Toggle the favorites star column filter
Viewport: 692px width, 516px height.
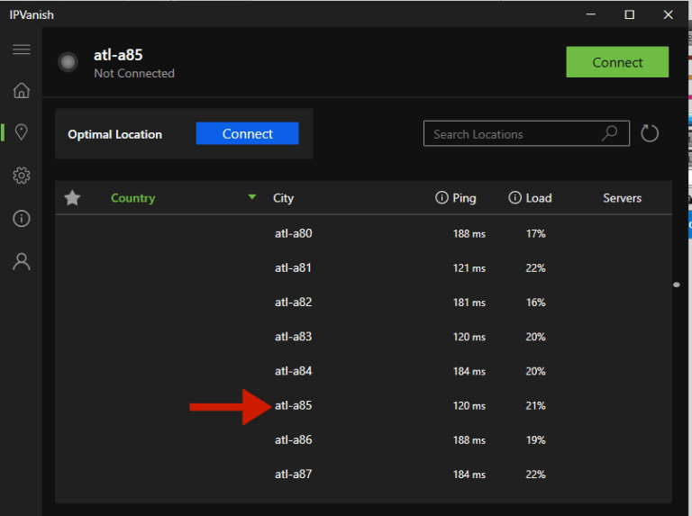[x=72, y=198]
